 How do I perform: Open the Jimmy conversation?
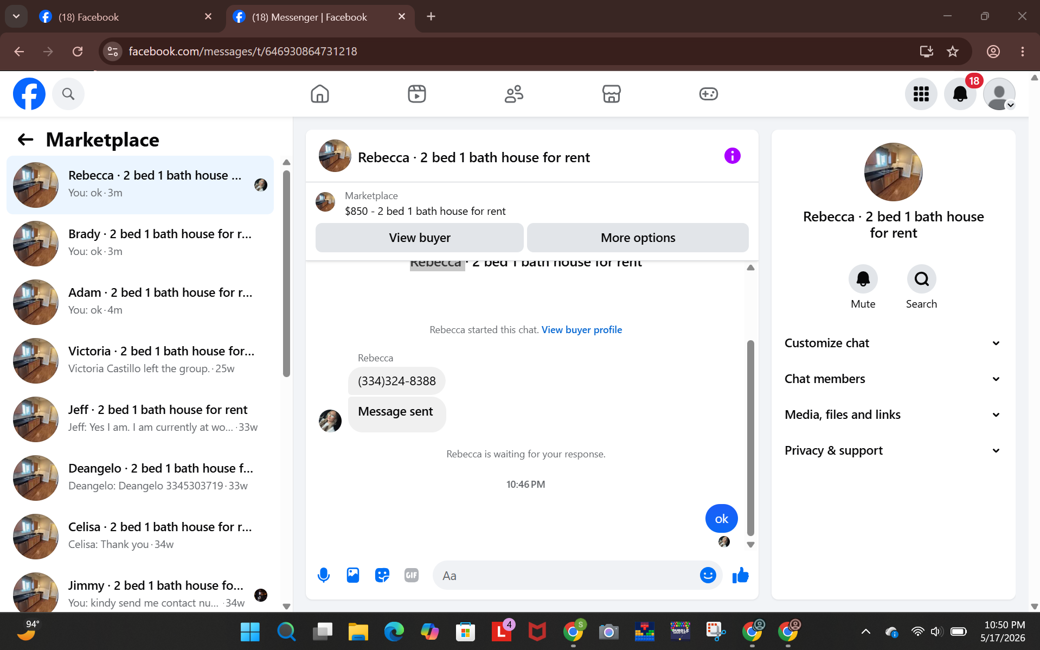point(140,591)
